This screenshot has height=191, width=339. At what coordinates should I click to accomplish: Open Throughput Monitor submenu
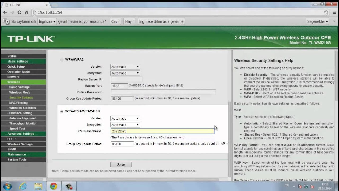(x=23, y=124)
